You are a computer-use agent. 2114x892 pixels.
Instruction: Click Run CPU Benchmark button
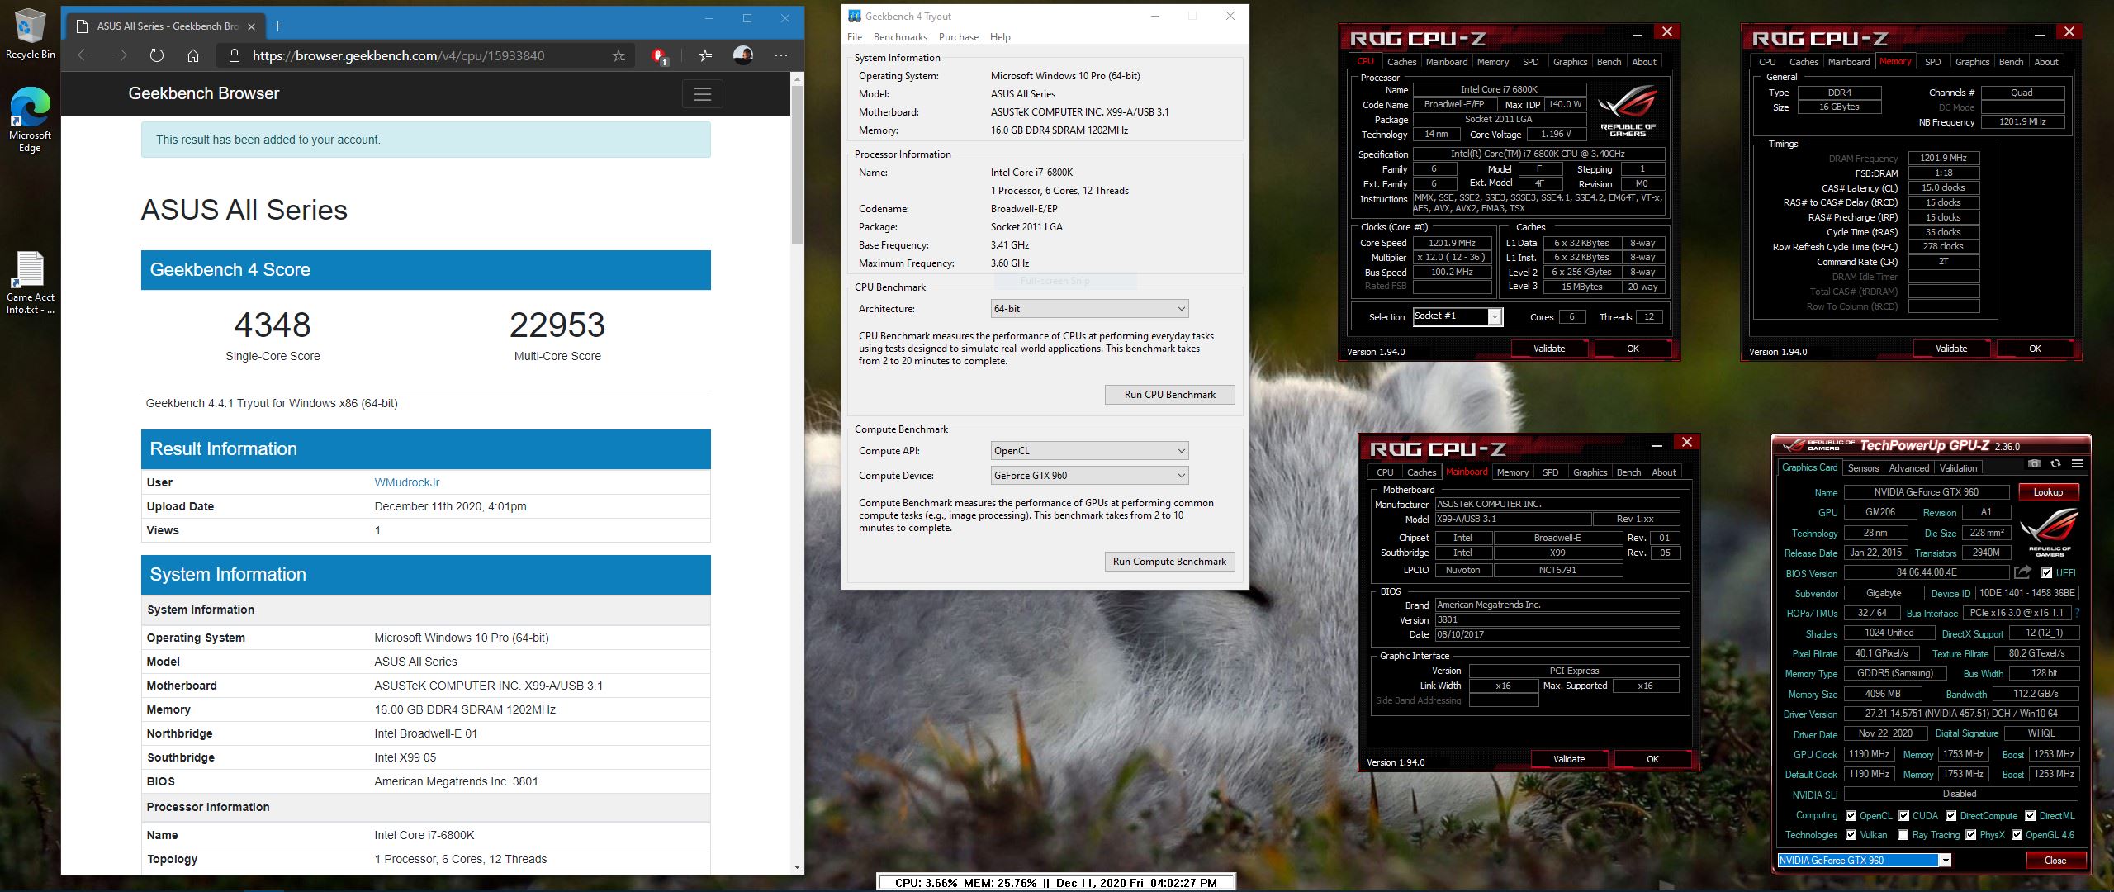[x=1169, y=395]
